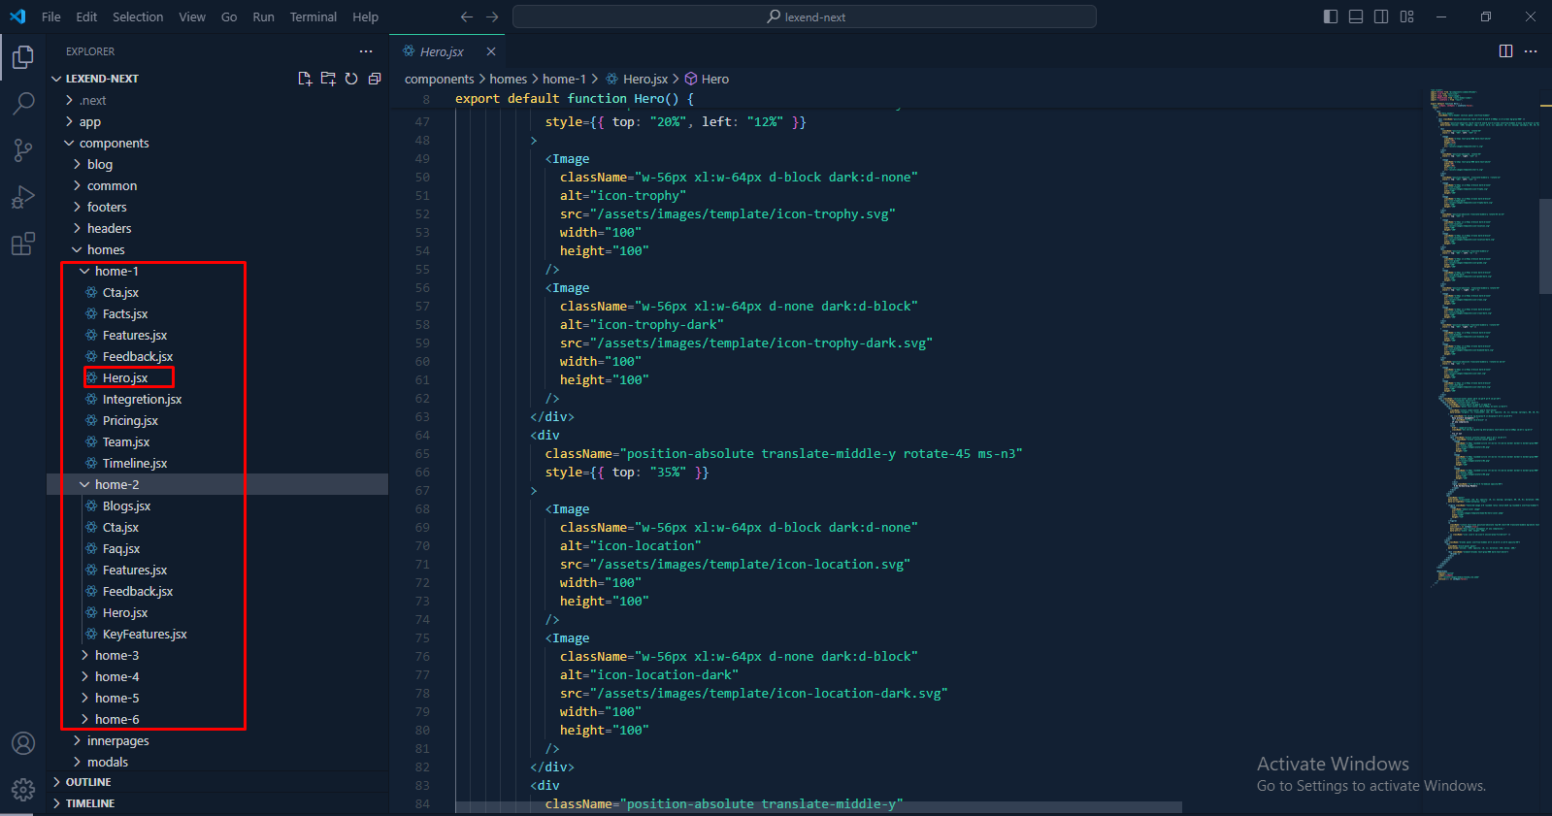Image resolution: width=1552 pixels, height=816 pixels.
Task: Toggle the bottom panel layout button
Action: click(x=1356, y=16)
